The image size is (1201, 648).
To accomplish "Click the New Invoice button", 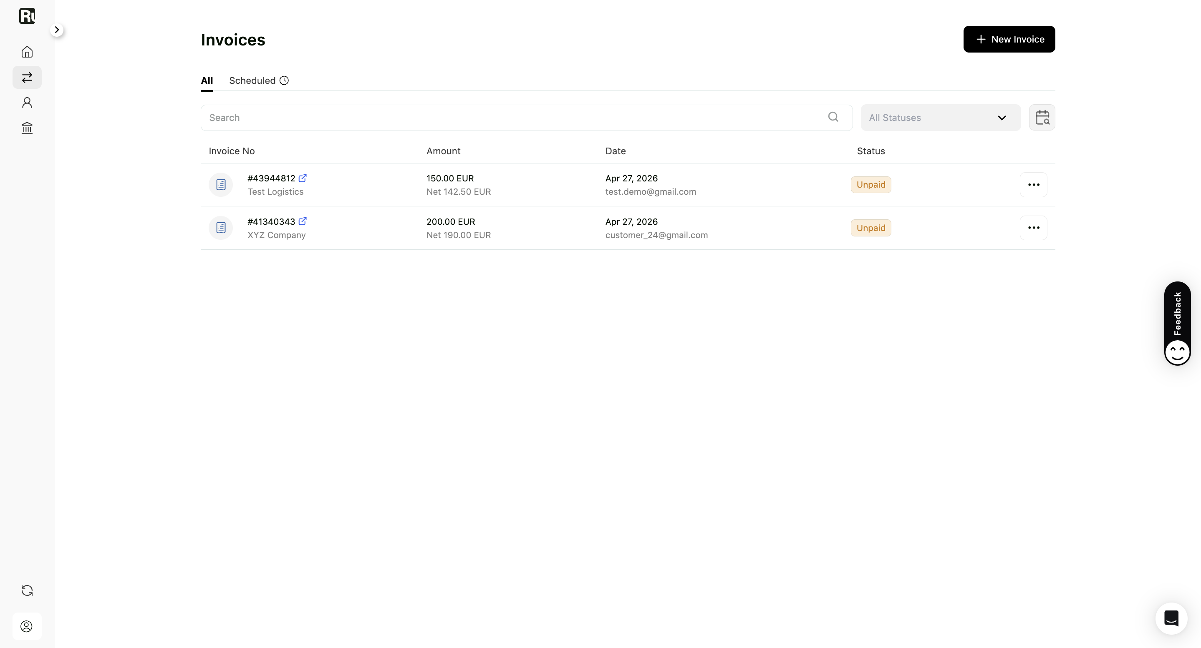I will click(x=1009, y=39).
